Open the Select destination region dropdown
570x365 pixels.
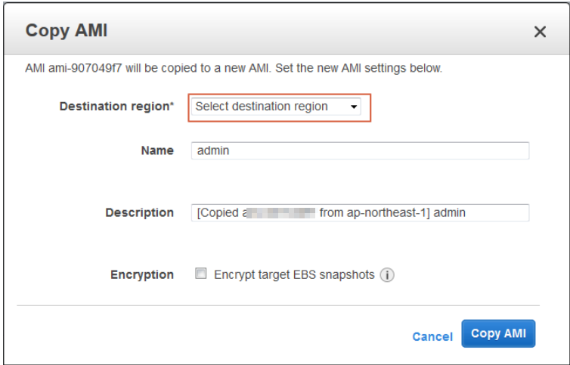[x=276, y=107]
